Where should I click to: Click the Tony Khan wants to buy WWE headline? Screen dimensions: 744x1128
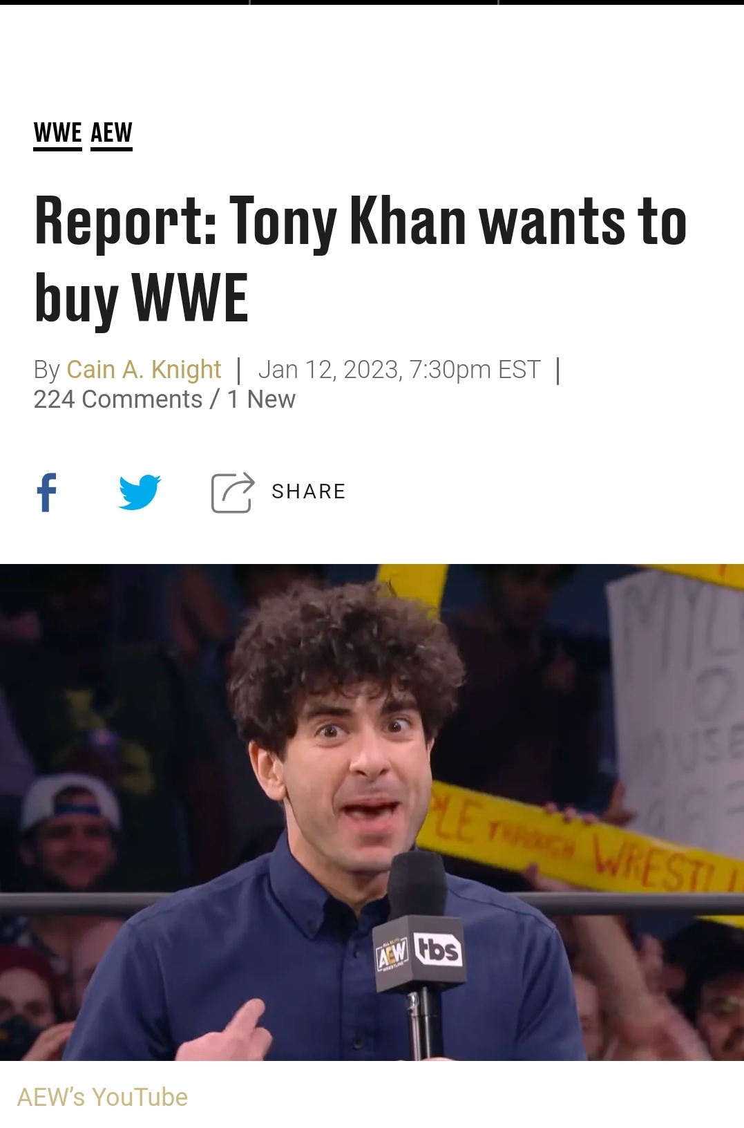pyautogui.click(x=361, y=258)
